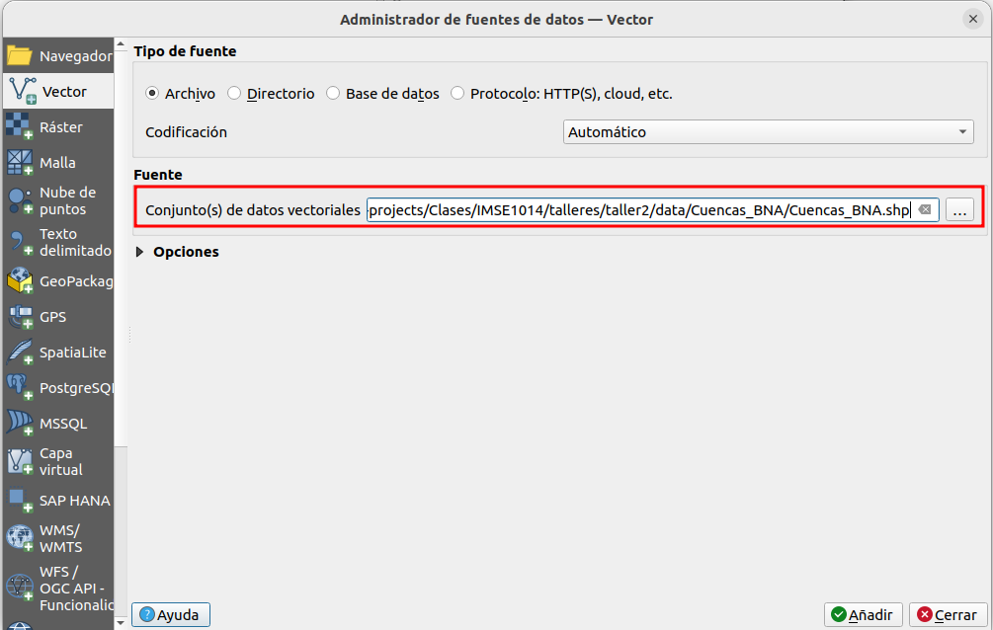
Task: Open the MSSQL source icon
Action: (20, 424)
